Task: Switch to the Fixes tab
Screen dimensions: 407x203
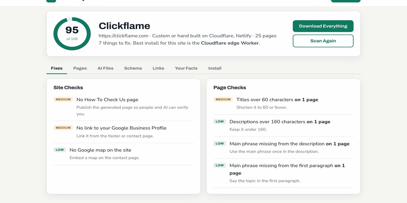Action: point(56,68)
